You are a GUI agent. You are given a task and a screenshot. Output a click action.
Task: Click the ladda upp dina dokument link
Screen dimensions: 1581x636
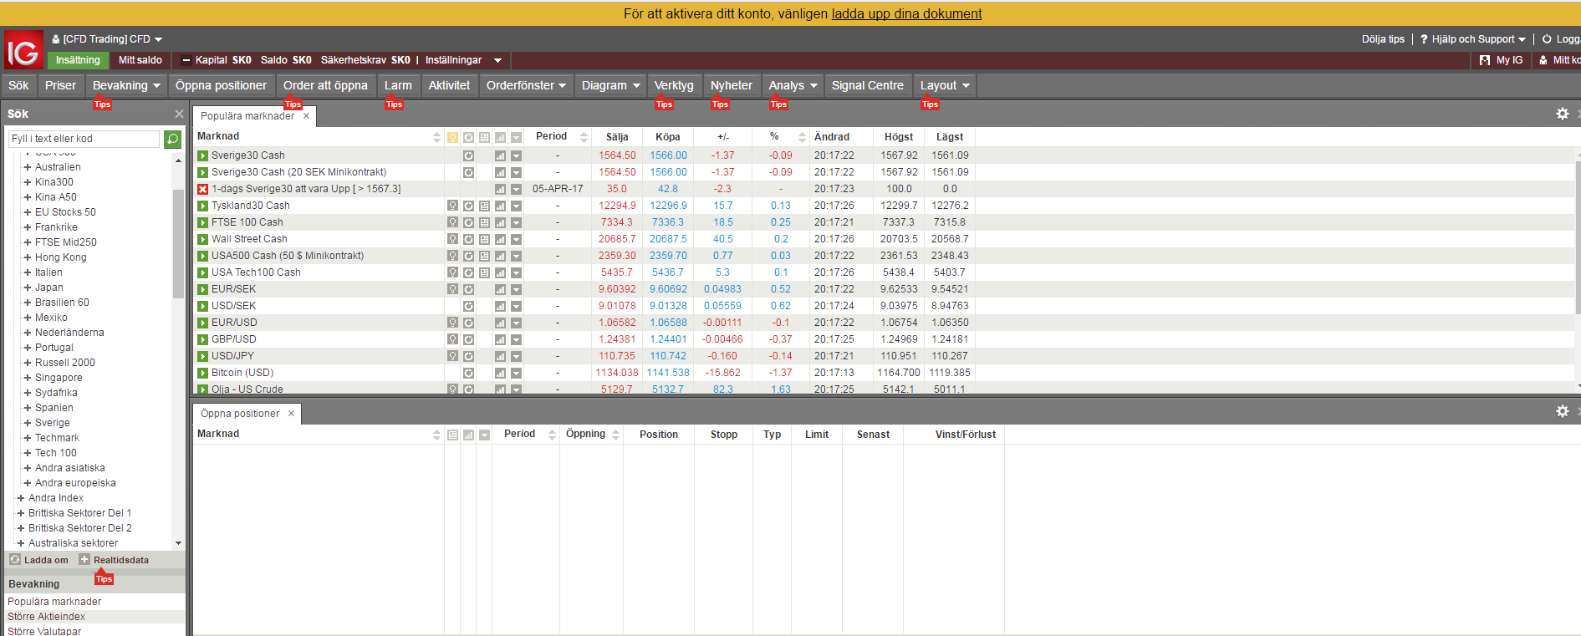point(906,13)
